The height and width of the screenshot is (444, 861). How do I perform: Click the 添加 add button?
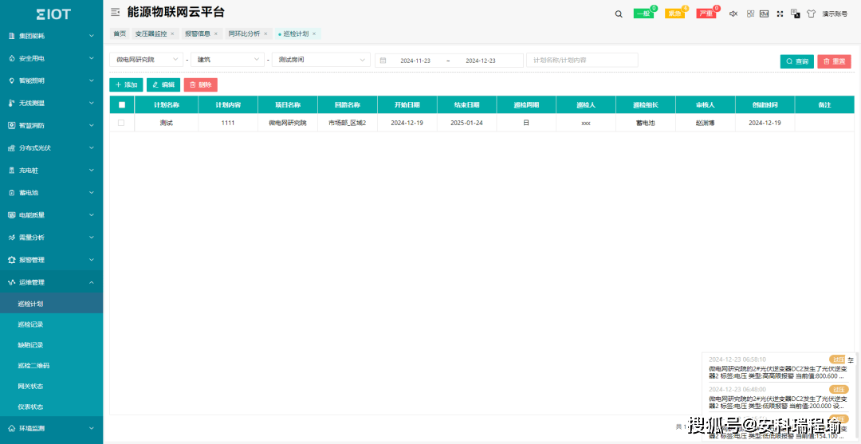click(x=126, y=85)
